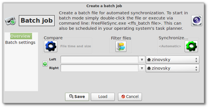Viewport: 209px width, 108px height.
Task: Open the Right zinovsky folder chooser
Action: [172, 68]
